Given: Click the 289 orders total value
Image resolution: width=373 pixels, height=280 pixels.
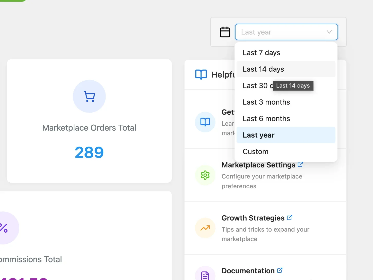Looking at the screenshot, I should (89, 152).
